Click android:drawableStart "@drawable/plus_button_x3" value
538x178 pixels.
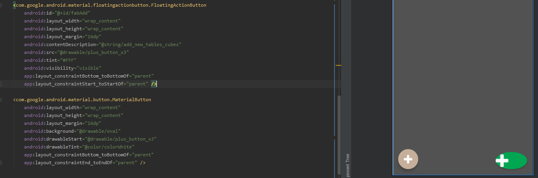click(121, 139)
